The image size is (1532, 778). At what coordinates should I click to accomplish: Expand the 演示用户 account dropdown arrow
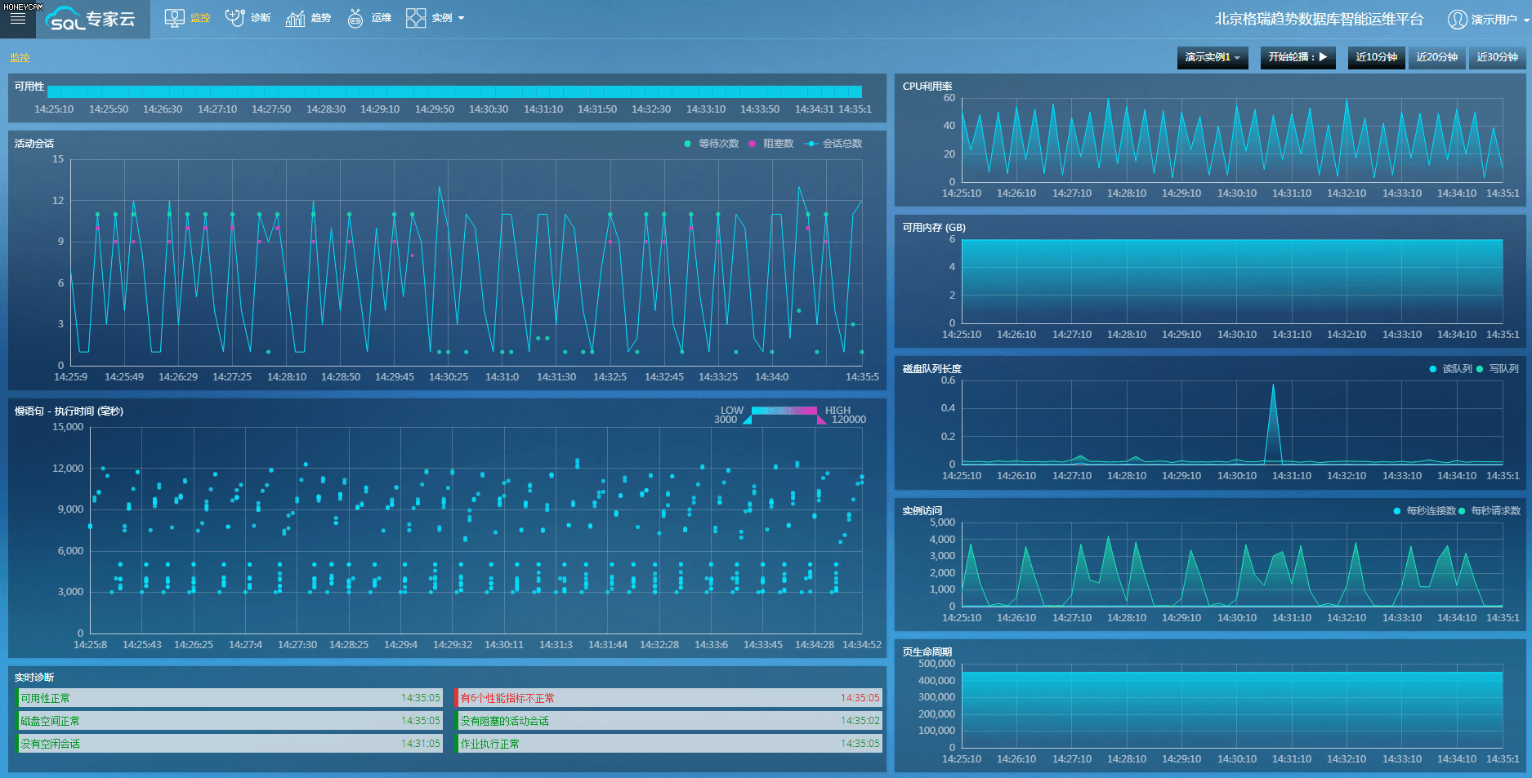pyautogui.click(x=1525, y=19)
